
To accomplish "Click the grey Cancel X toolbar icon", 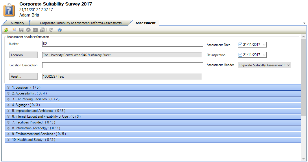I will [28, 30].
